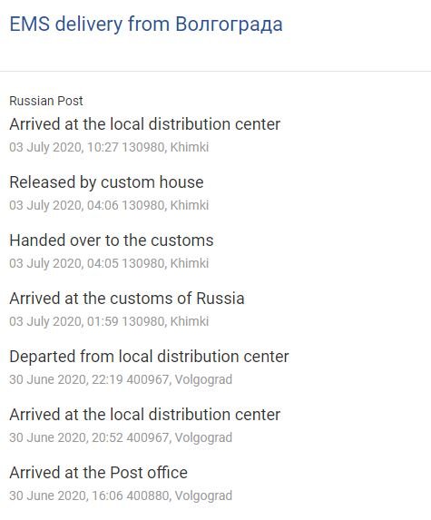Screen dimensions: 431x520
Task: Select the 'Arrived at the Post office' status
Action: click(x=99, y=473)
